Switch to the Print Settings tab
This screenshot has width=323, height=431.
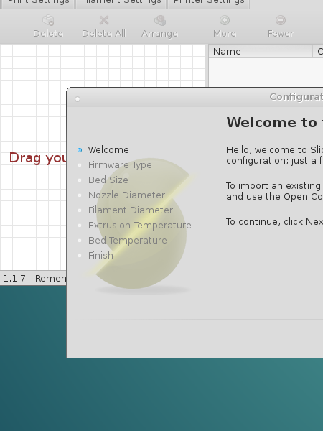[38, 3]
